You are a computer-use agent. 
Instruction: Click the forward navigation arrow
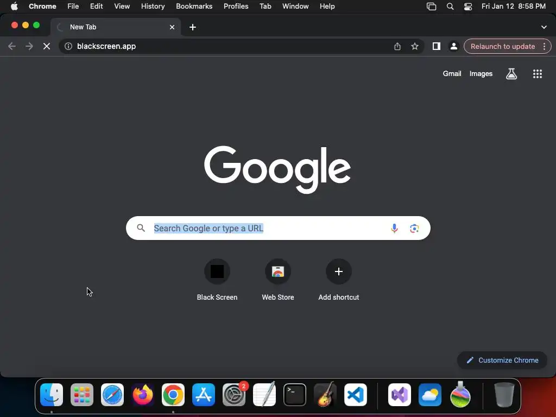click(x=29, y=46)
